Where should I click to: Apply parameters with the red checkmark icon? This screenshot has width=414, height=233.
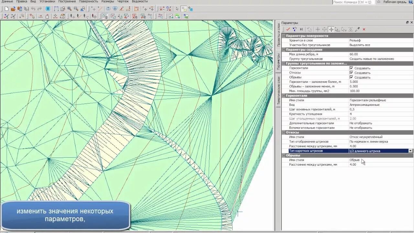coord(288,29)
